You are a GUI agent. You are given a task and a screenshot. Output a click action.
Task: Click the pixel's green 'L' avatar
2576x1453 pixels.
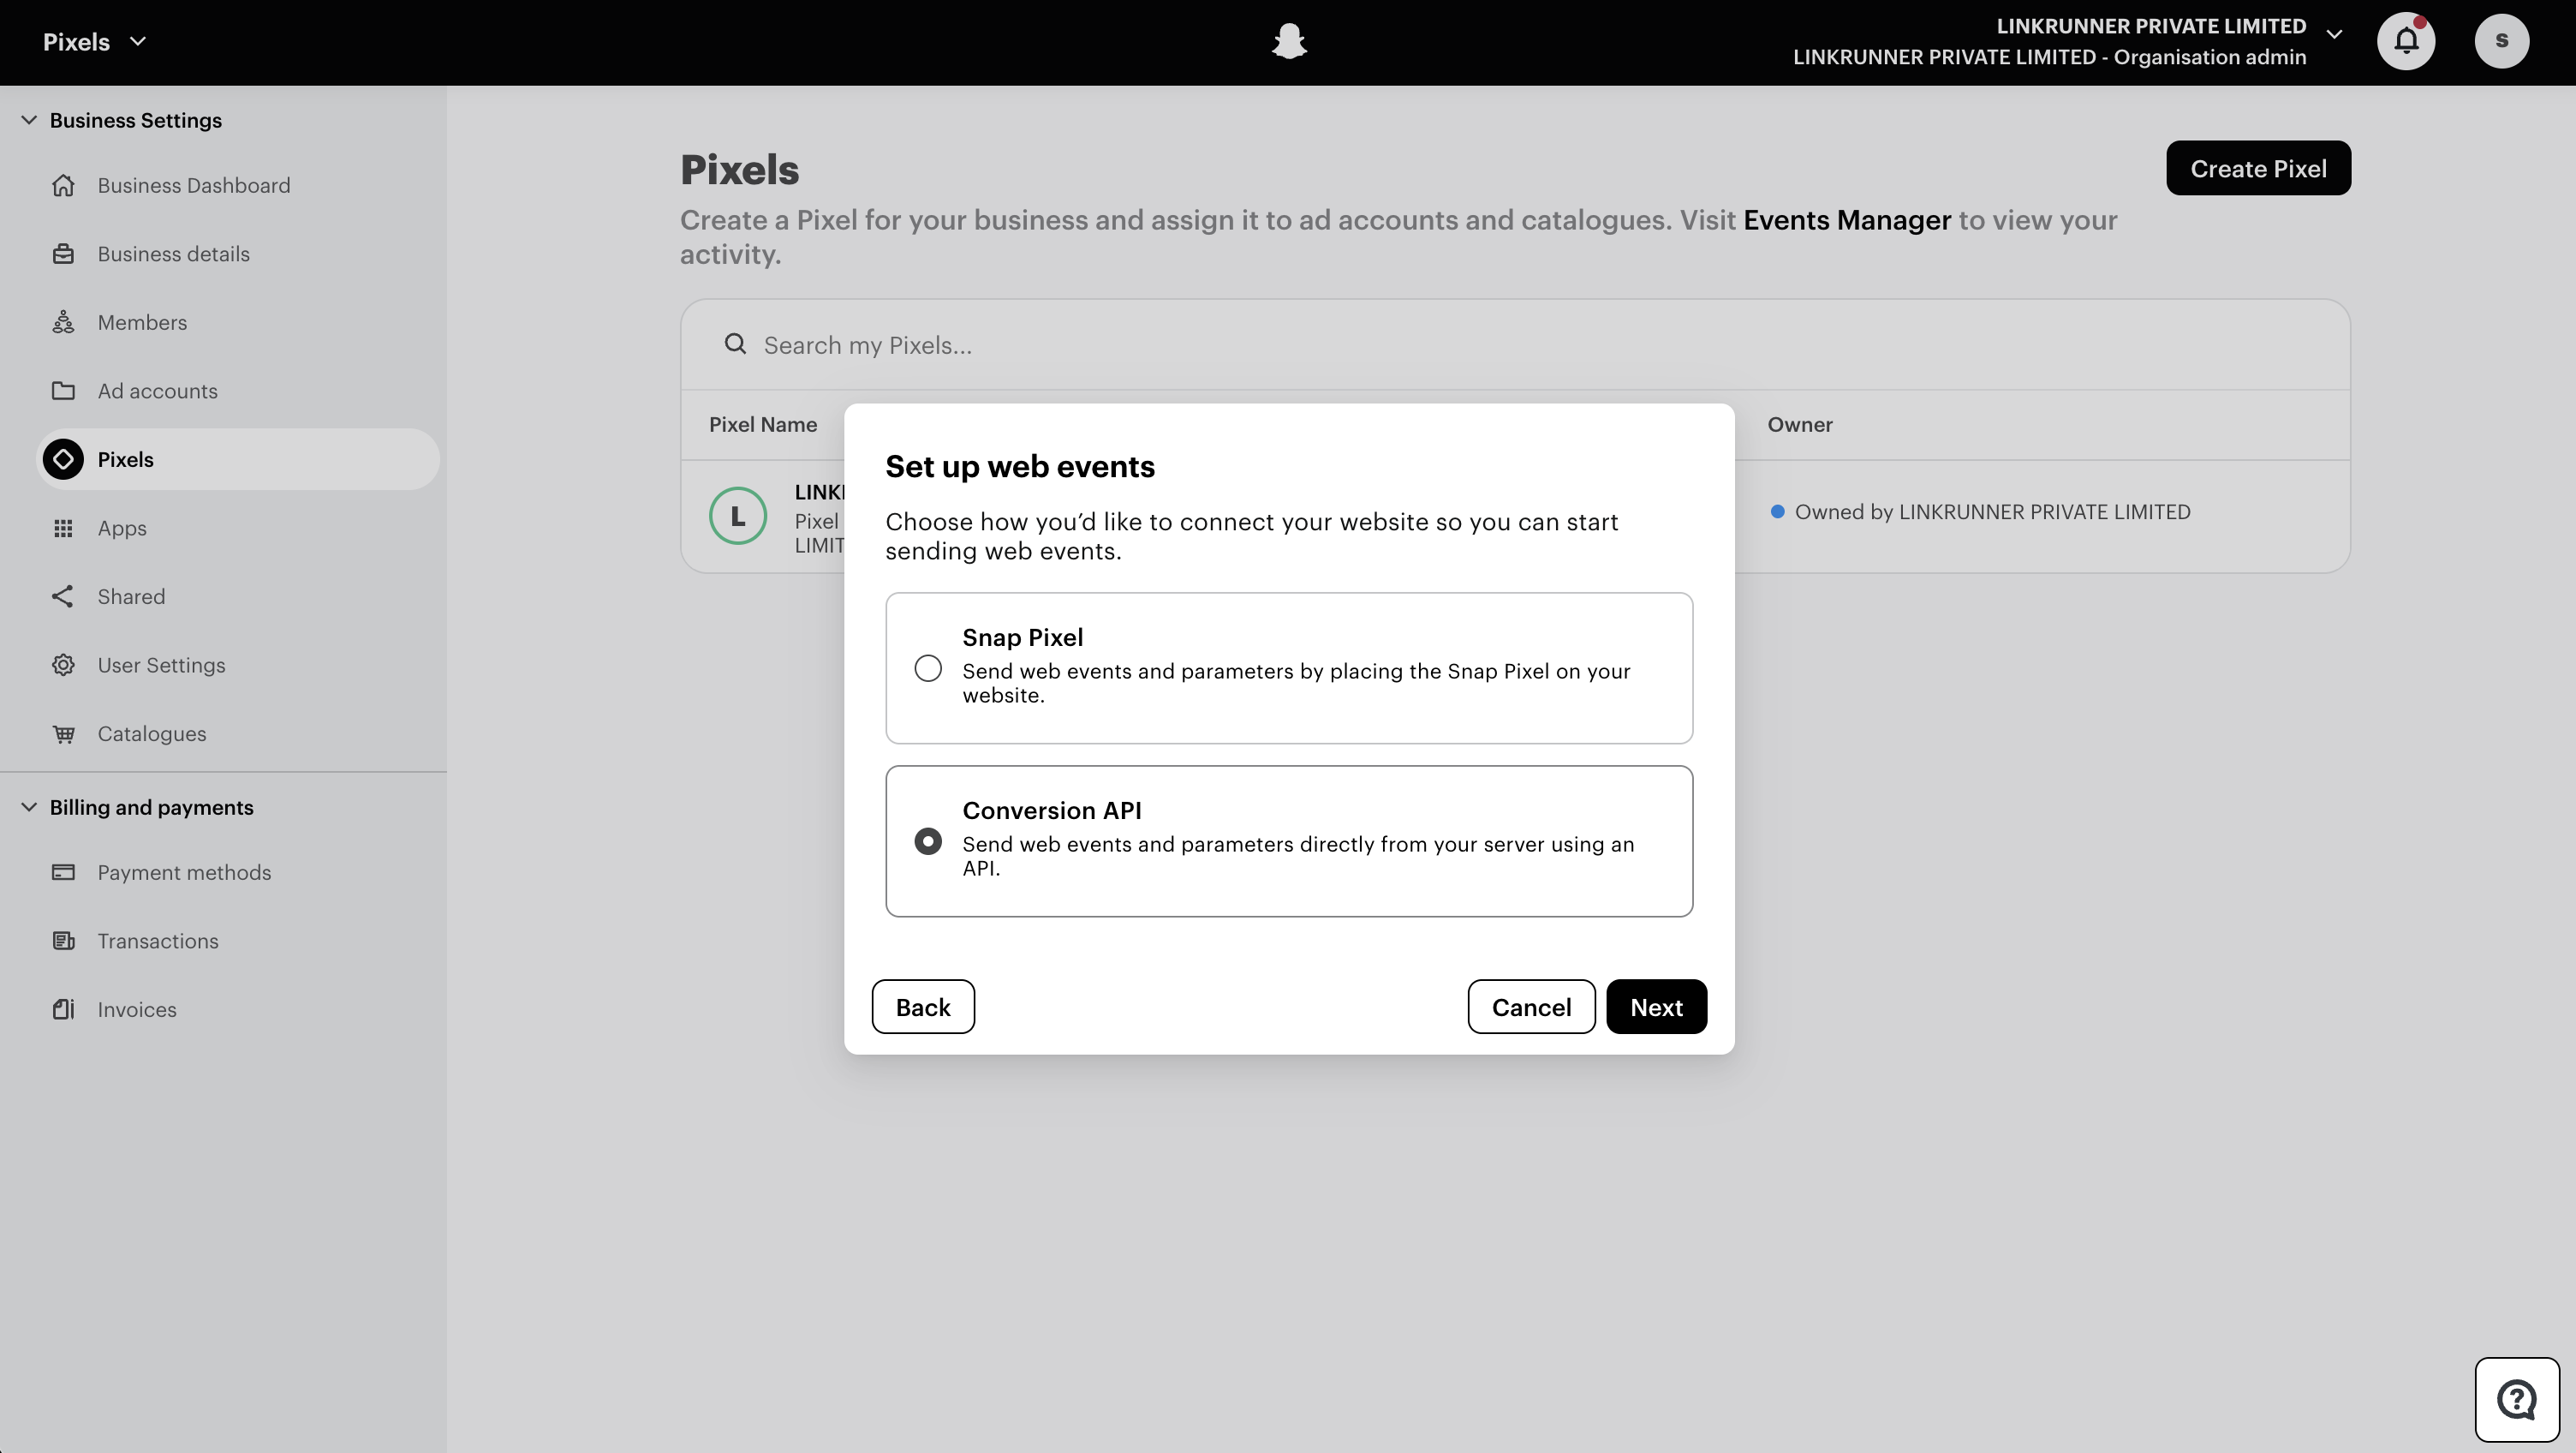click(738, 516)
